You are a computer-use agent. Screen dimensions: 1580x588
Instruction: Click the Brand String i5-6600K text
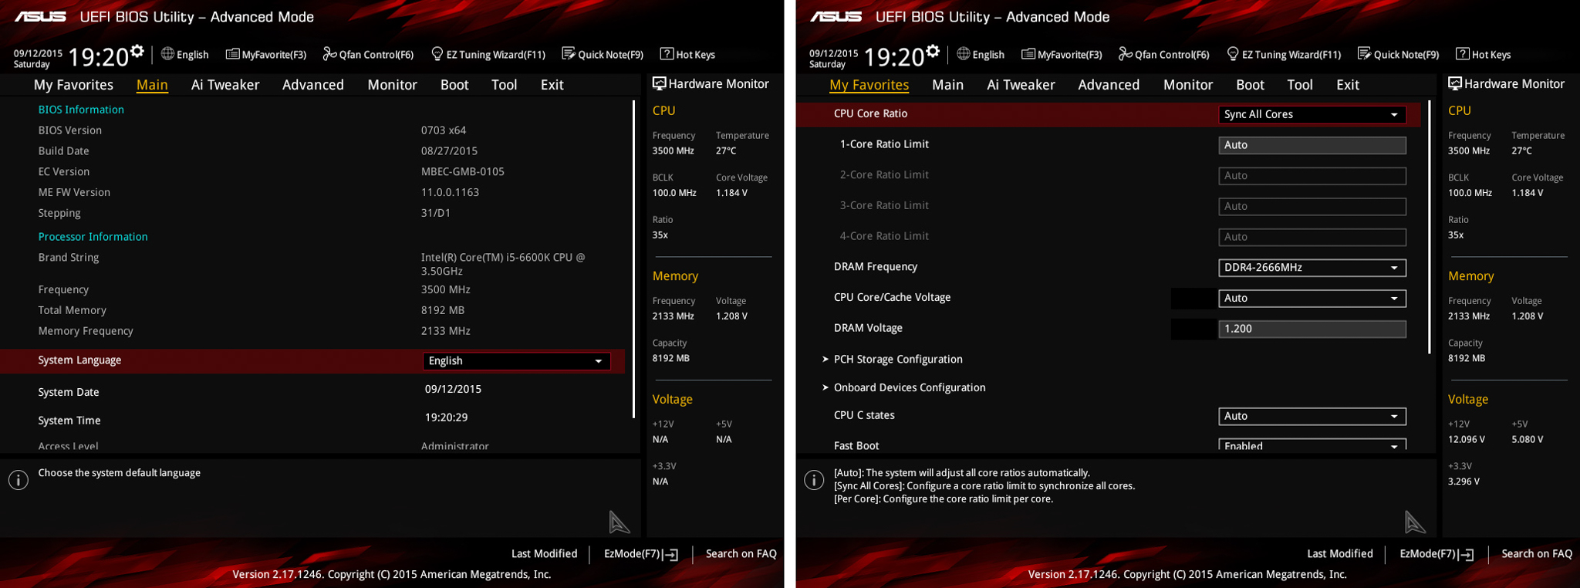click(x=503, y=264)
